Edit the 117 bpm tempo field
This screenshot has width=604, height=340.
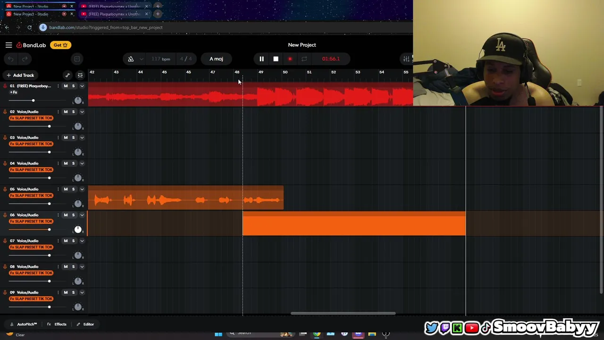(x=161, y=59)
